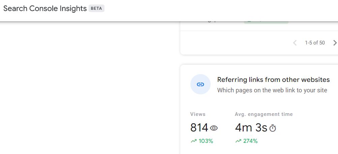The image size is (338, 154).
Task: Click the "Referring links from other websites" heading
Action: (x=273, y=80)
